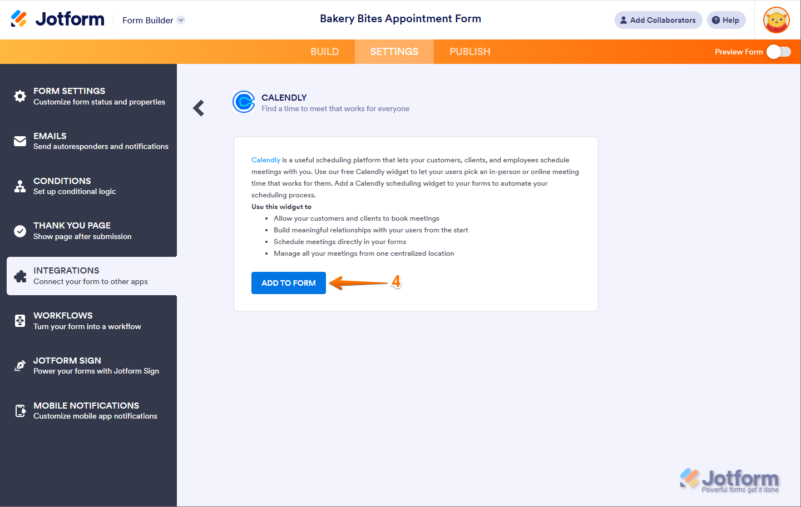Click the Jotform logo icon
Screen dimensions: 801x507
point(19,19)
